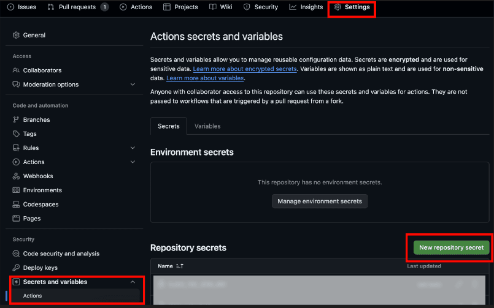Click the Code security and analysis icon
This screenshot has width=494, height=308.
click(16, 254)
